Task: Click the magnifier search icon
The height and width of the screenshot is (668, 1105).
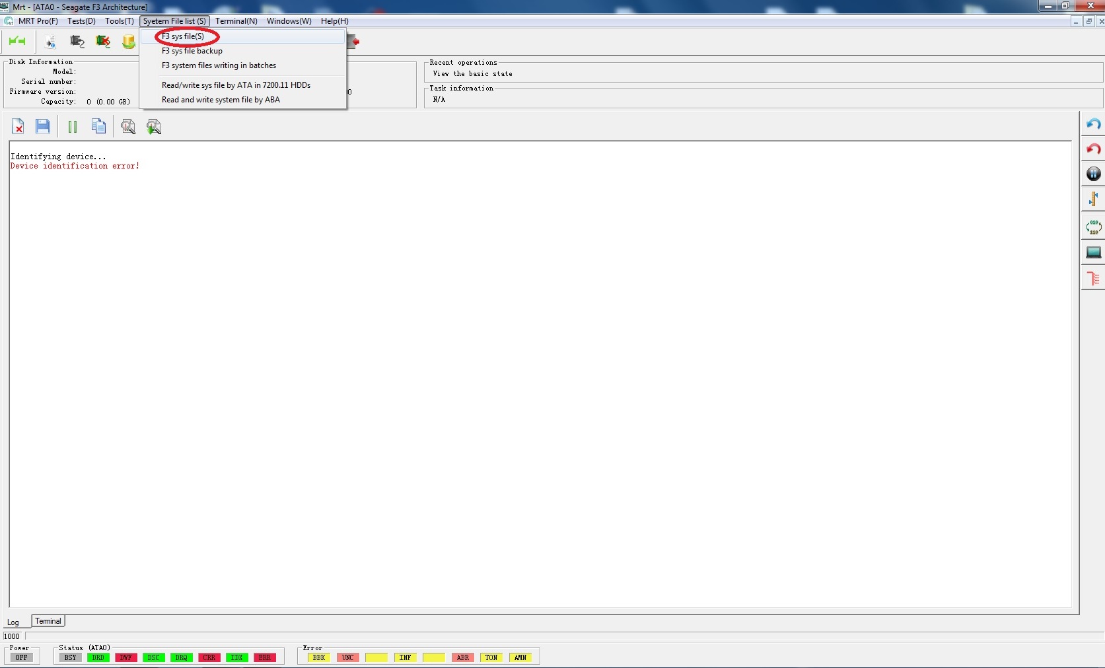Action: (128, 126)
